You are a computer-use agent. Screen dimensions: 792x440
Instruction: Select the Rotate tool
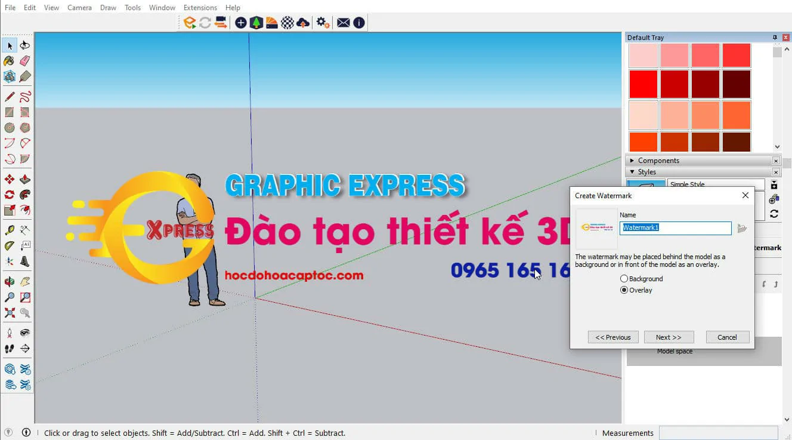9,195
